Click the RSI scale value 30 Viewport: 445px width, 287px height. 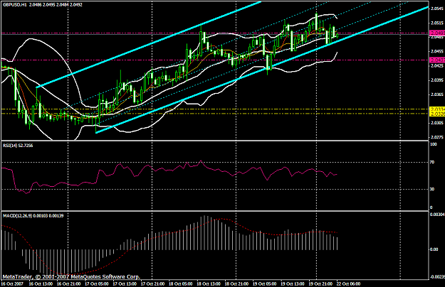pos(432,189)
